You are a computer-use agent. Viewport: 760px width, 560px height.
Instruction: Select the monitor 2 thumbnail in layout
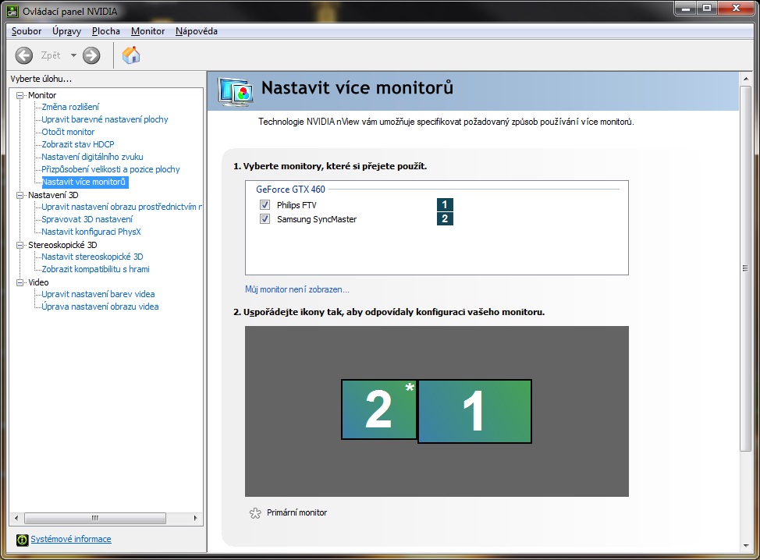(379, 409)
